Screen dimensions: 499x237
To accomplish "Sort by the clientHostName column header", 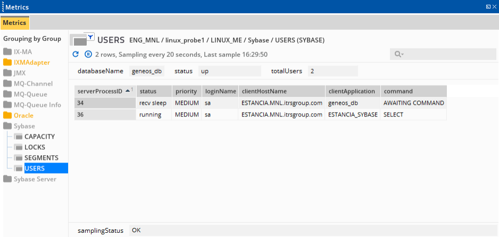I will click(282, 91).
